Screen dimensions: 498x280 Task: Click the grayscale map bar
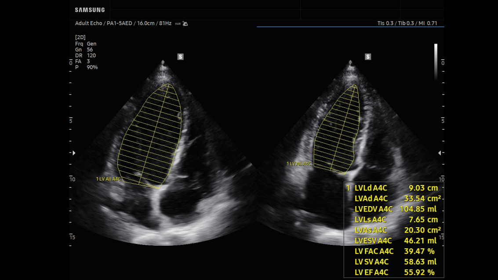pyautogui.click(x=436, y=62)
